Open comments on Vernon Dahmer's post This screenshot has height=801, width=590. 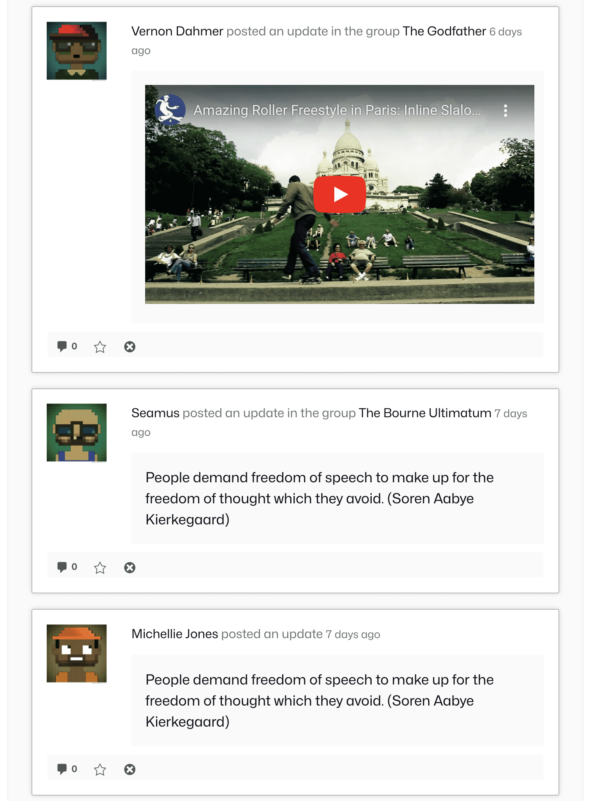(x=67, y=346)
